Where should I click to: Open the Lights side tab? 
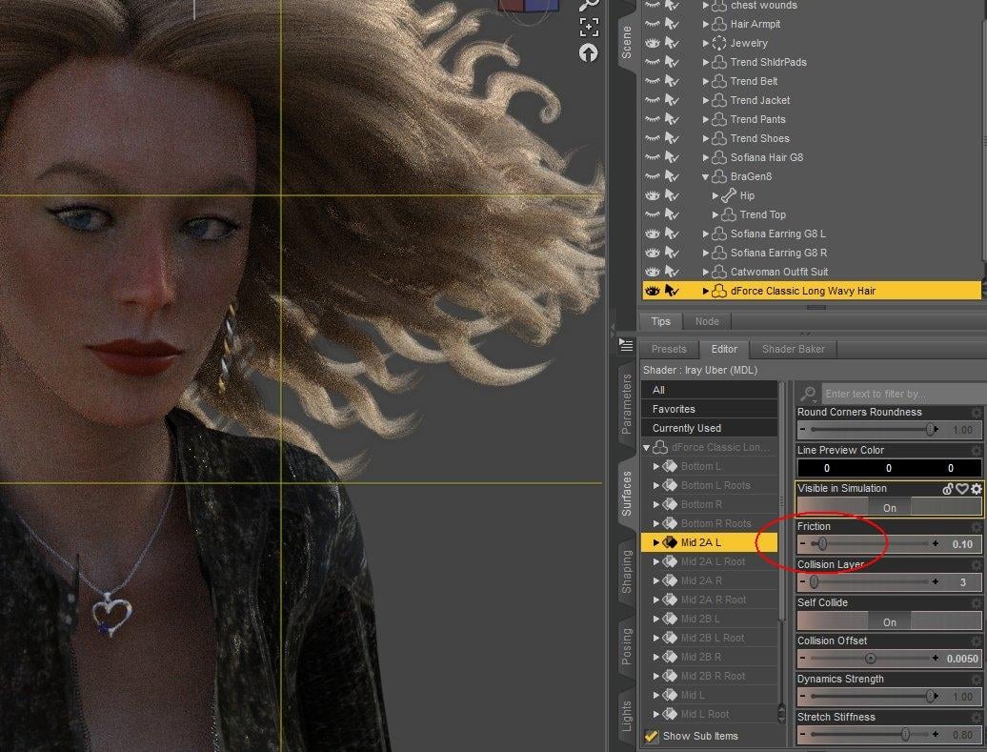point(626,716)
